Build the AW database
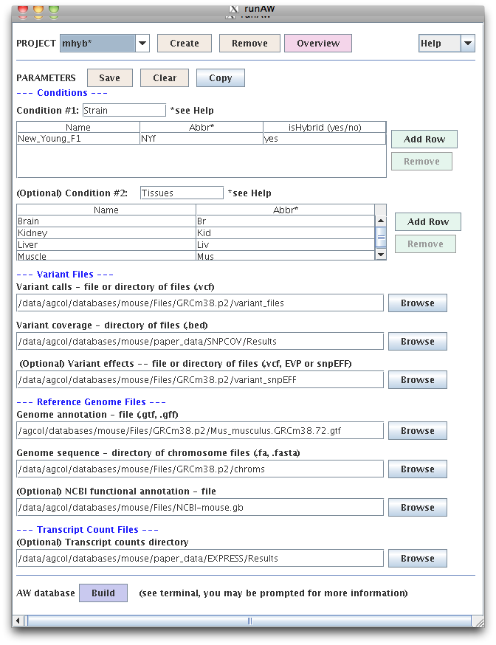Screen dimensions: 496x645 [103, 593]
